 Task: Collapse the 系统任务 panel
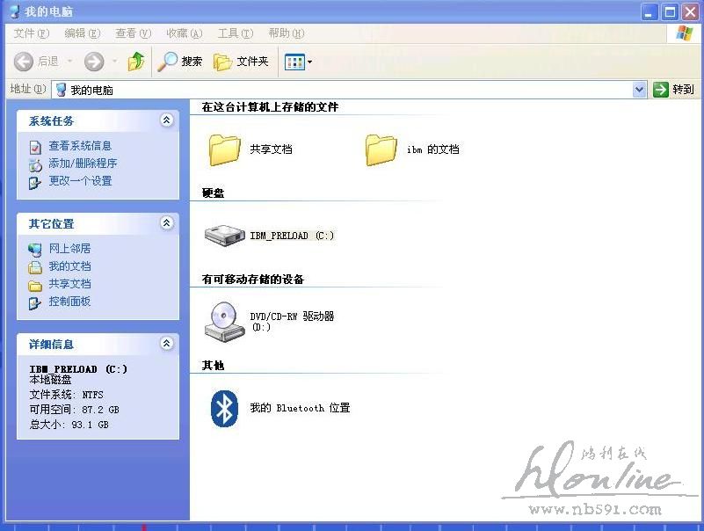(x=167, y=120)
